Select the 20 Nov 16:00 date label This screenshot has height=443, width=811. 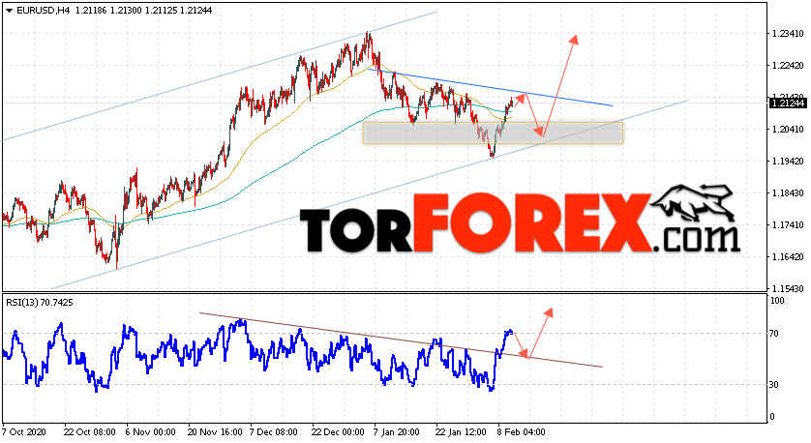click(x=215, y=431)
